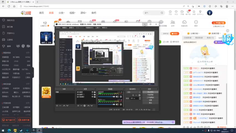Move scene down in the Scenes panel

tap(67, 106)
